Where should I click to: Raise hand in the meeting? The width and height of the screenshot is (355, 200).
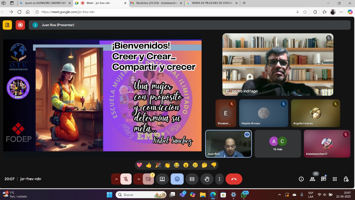pyautogui.click(x=207, y=179)
